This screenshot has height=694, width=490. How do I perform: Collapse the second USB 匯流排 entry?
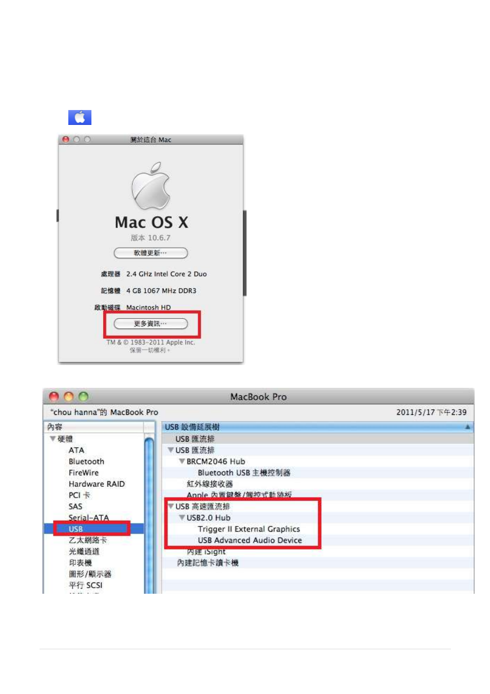(x=171, y=450)
